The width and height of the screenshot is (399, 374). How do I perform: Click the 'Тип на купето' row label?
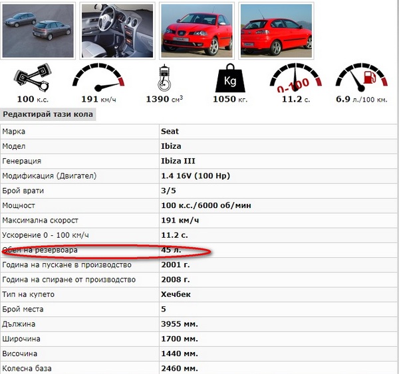pos(28,294)
